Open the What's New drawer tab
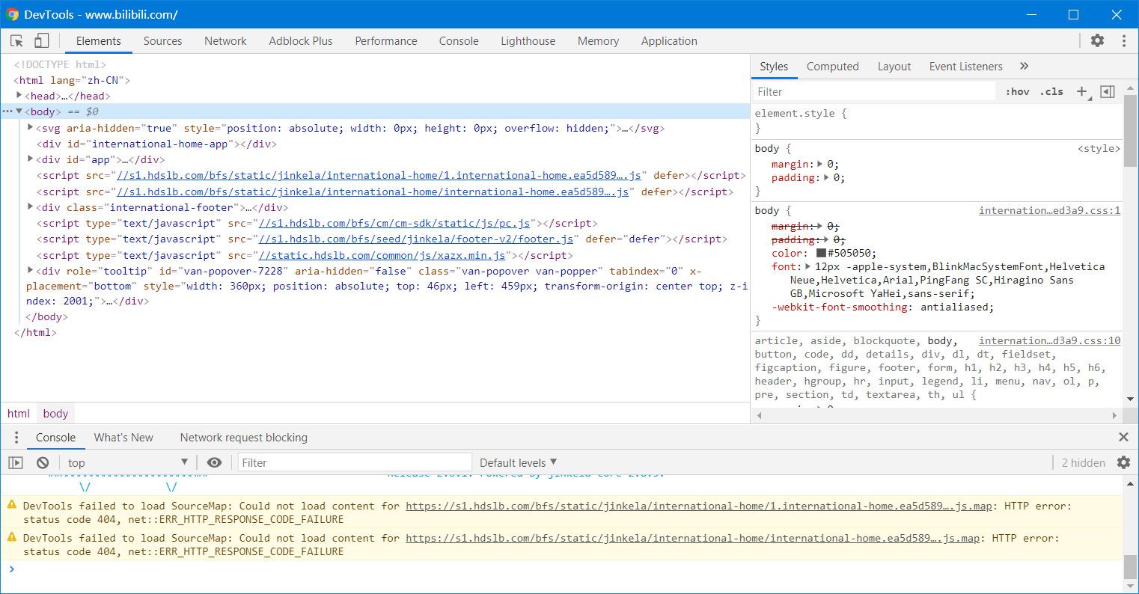Screen dimensions: 1139x594 123,437
